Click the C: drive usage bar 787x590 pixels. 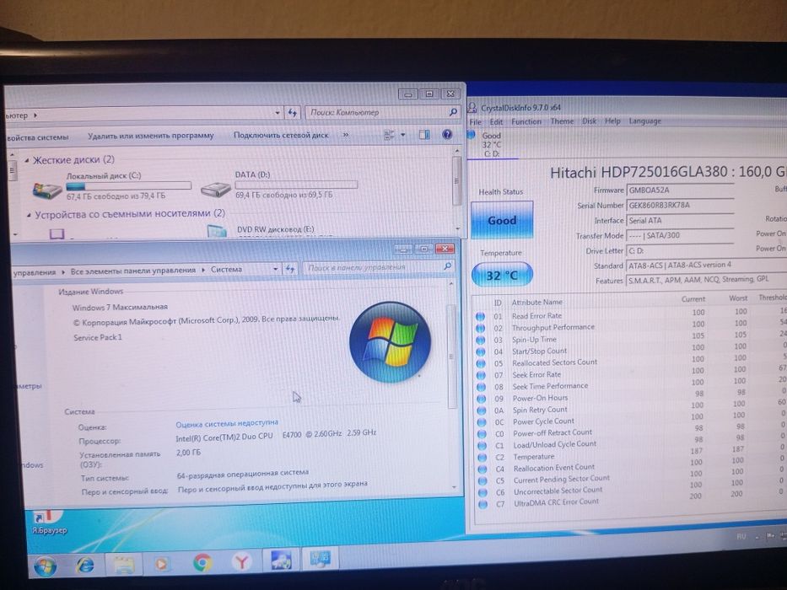[x=128, y=185]
